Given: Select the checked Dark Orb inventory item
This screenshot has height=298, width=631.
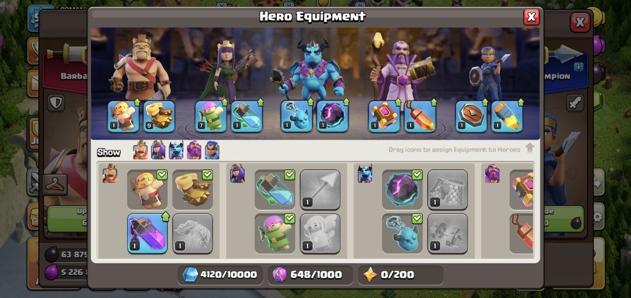Looking at the screenshot, I should point(402,190).
